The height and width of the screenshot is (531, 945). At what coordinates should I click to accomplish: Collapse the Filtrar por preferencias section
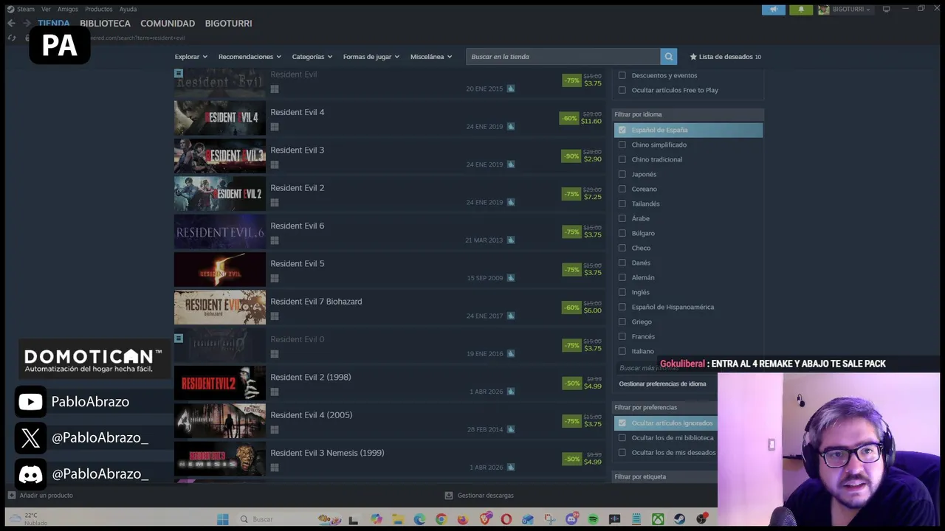664,407
